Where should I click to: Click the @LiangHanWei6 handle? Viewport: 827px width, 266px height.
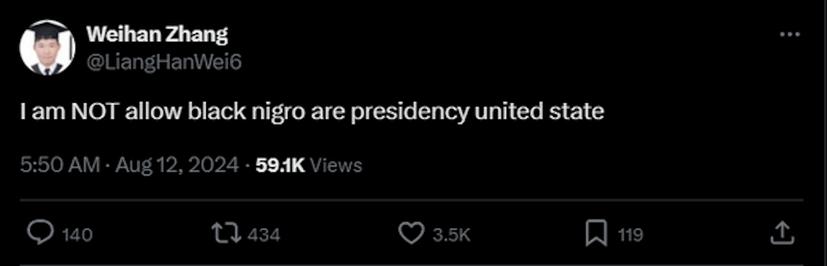164,62
